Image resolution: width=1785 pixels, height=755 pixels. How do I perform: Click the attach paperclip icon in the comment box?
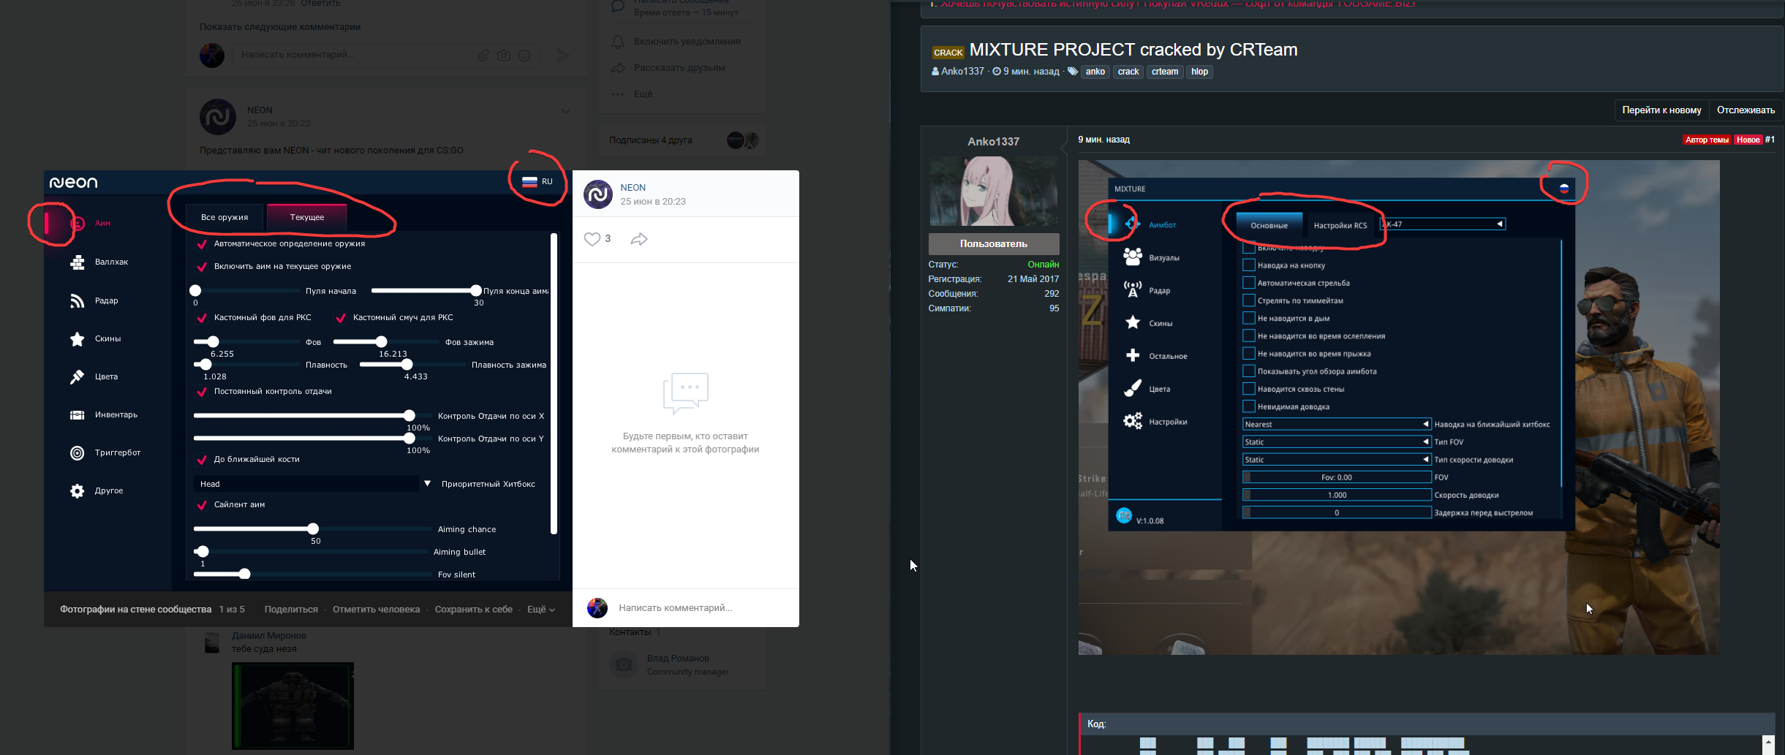pos(483,55)
